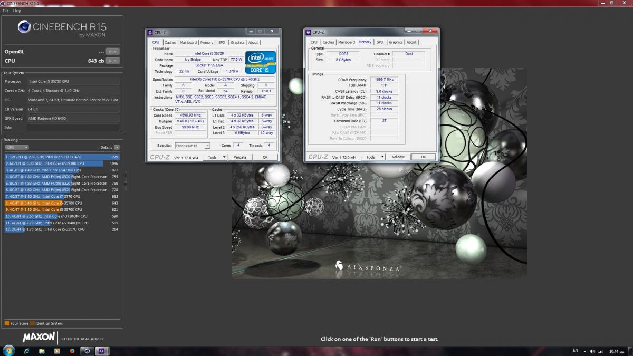Select the Core i7-4770K ranking entry
Viewport: 633px width, 356px height.
(62, 170)
